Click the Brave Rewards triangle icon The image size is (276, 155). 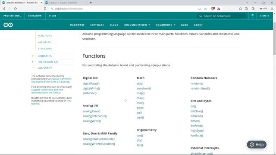click(219, 9)
